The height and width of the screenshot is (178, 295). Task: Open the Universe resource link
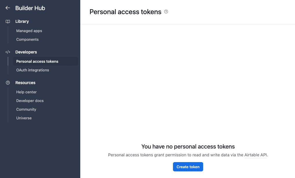[x=24, y=118]
